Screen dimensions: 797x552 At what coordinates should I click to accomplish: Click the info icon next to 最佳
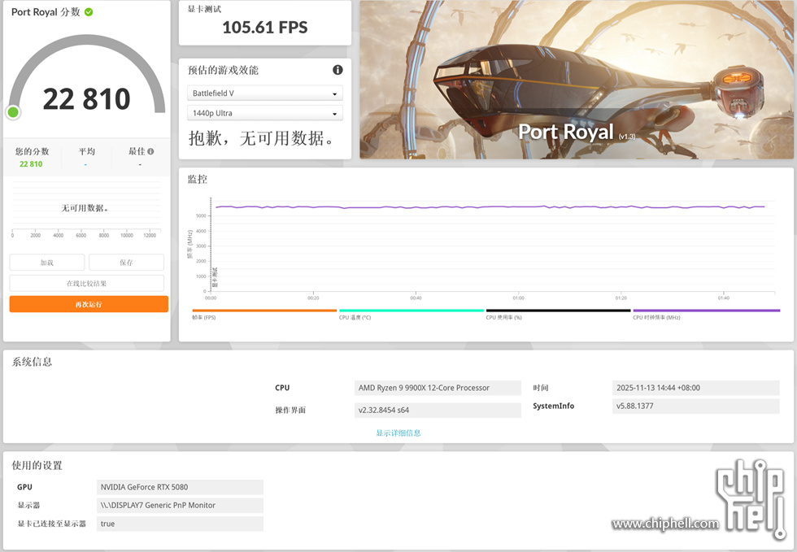tap(150, 151)
